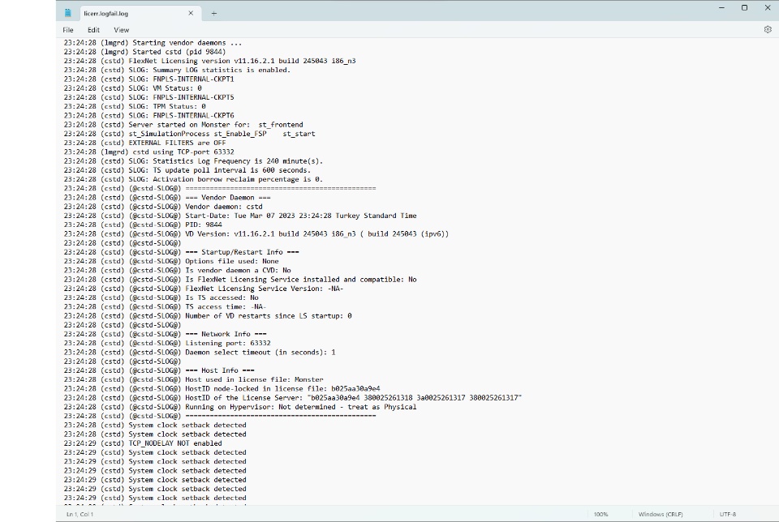Minimize the Notepad window
This screenshot has width=779, height=522.
point(721,7)
